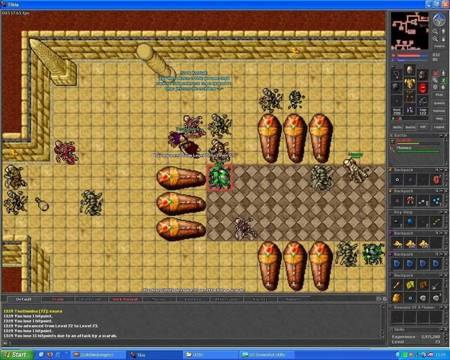Minimize the first Backpack window
This screenshot has width=450, height=360.
[442, 170]
